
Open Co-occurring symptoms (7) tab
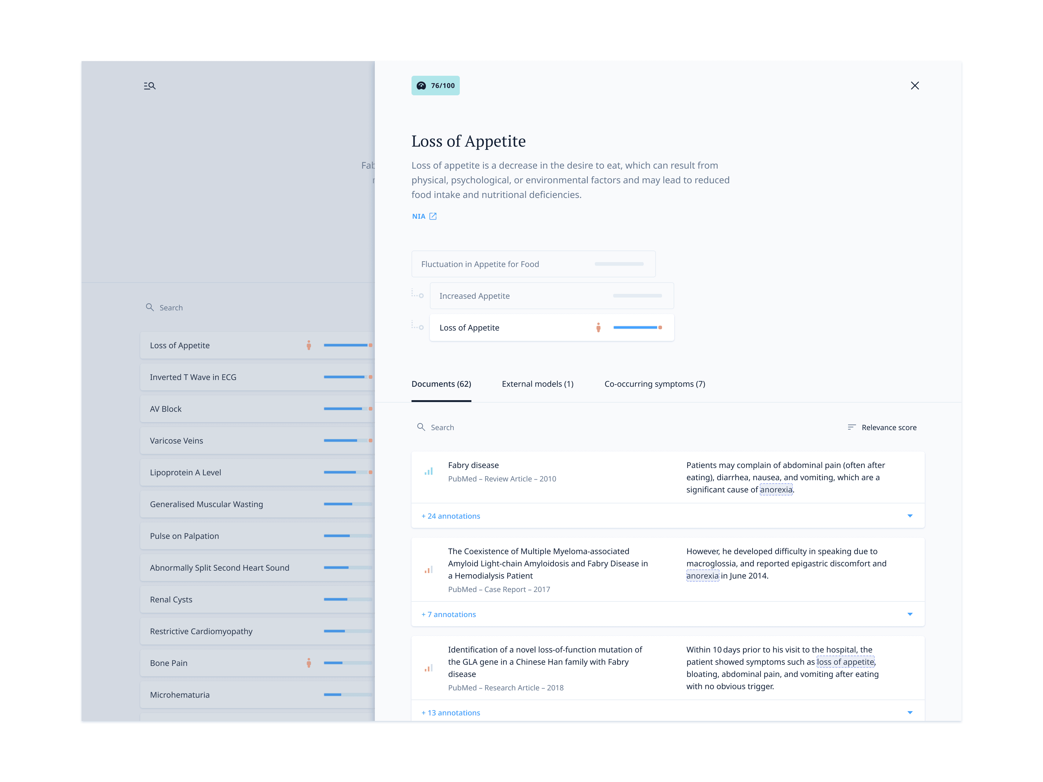654,384
